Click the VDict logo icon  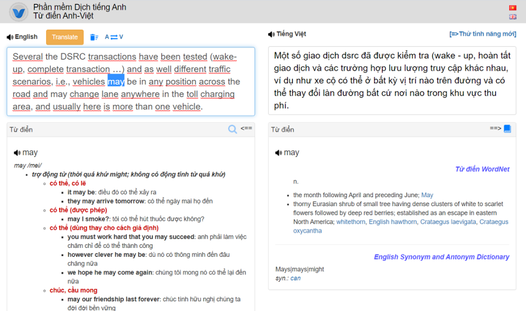point(19,12)
